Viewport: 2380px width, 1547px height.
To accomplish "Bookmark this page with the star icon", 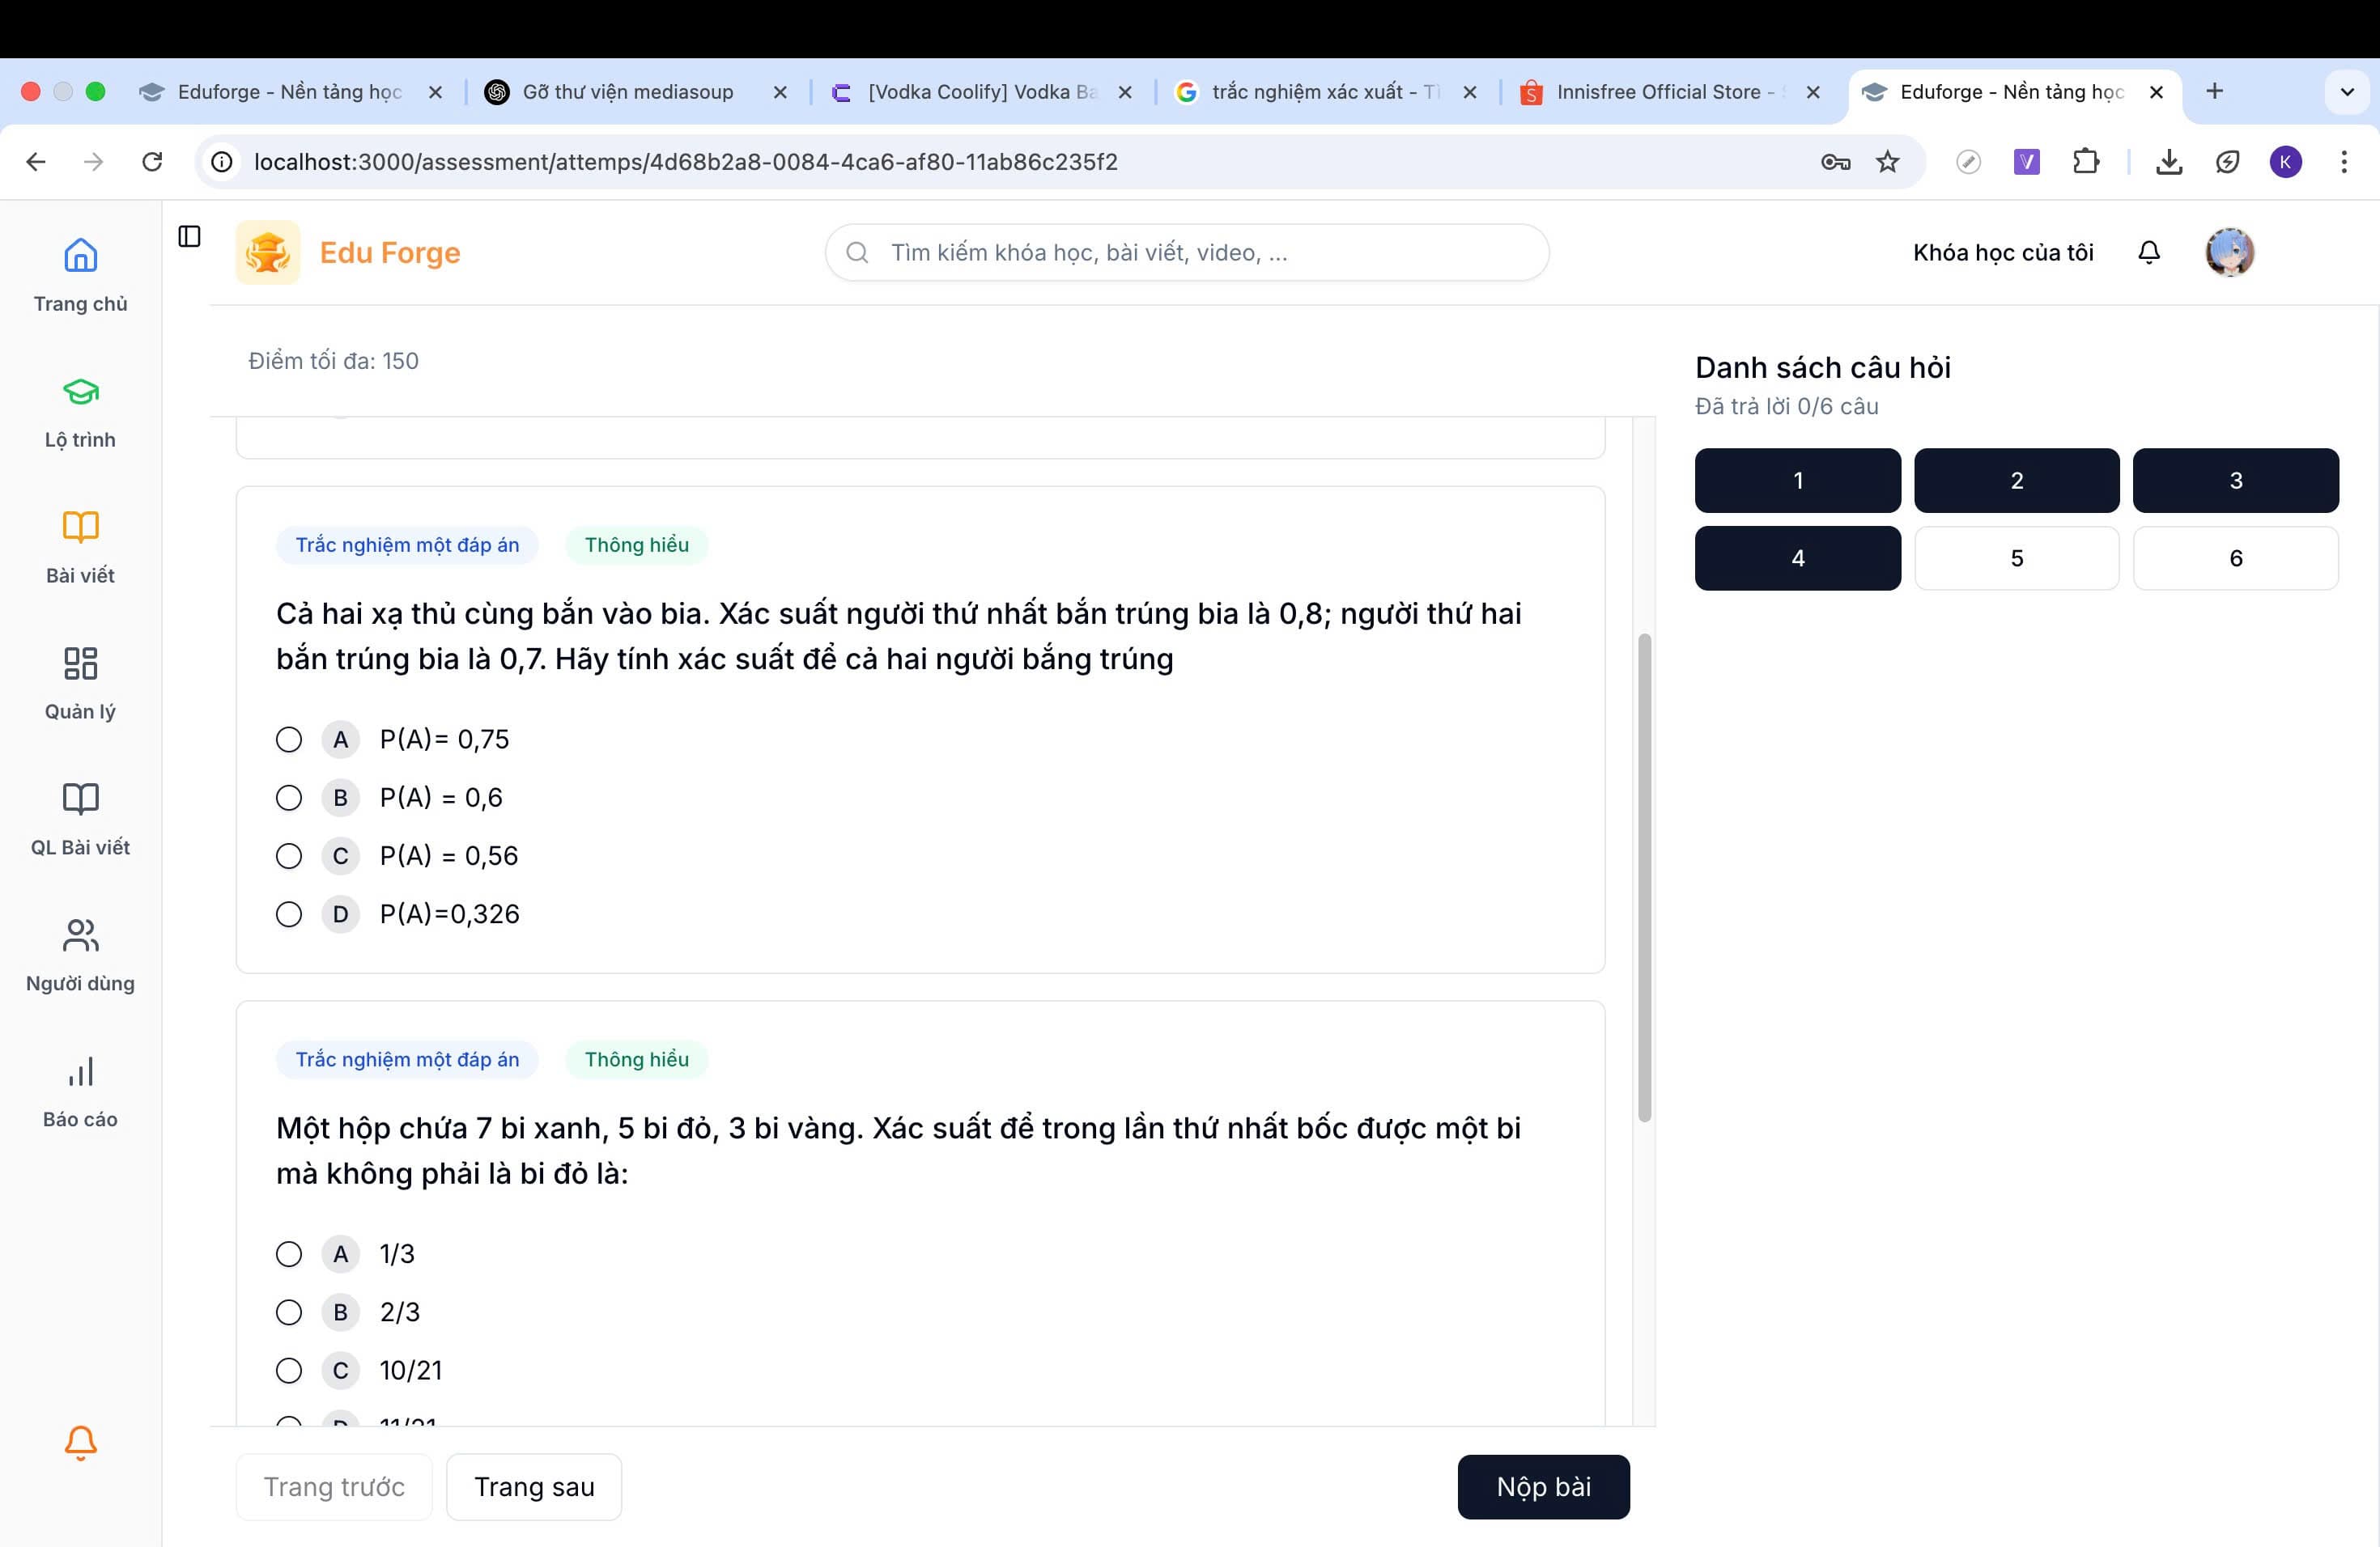I will coord(1887,162).
